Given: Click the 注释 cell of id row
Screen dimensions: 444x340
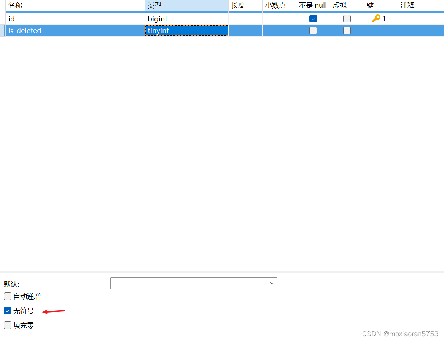Looking at the screenshot, I should pos(421,19).
